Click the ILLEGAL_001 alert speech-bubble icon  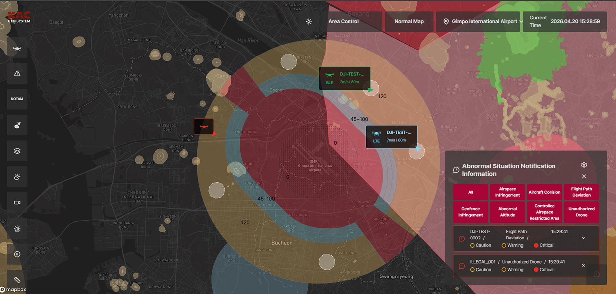tap(462, 266)
